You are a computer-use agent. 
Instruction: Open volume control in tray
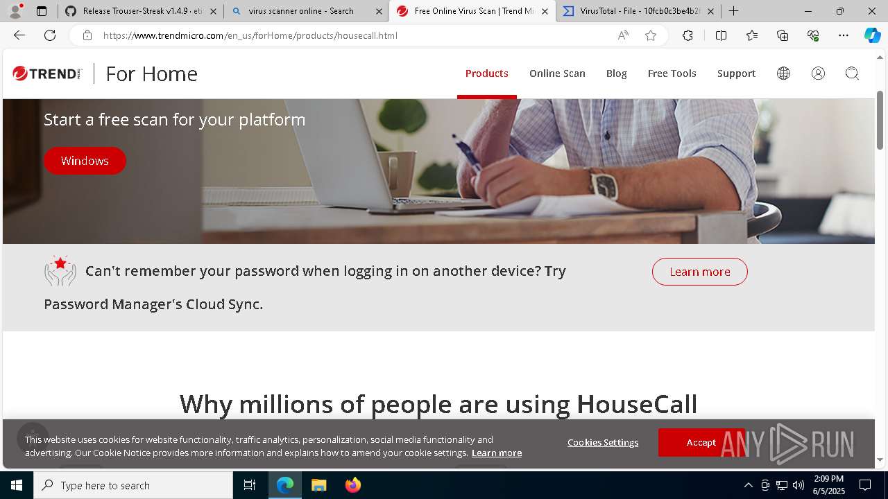pos(798,485)
